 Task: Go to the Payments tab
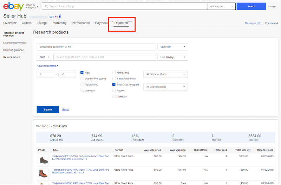[102, 23]
